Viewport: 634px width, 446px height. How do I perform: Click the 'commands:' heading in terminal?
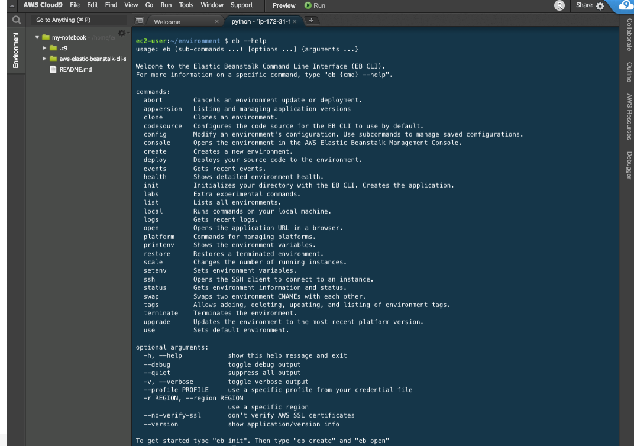coord(153,92)
